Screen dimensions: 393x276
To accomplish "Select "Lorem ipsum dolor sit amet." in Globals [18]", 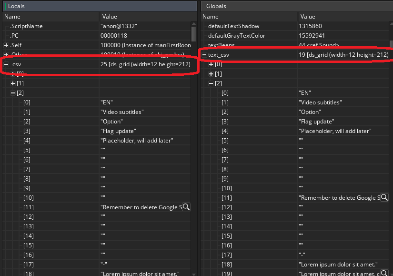I will (338, 265).
